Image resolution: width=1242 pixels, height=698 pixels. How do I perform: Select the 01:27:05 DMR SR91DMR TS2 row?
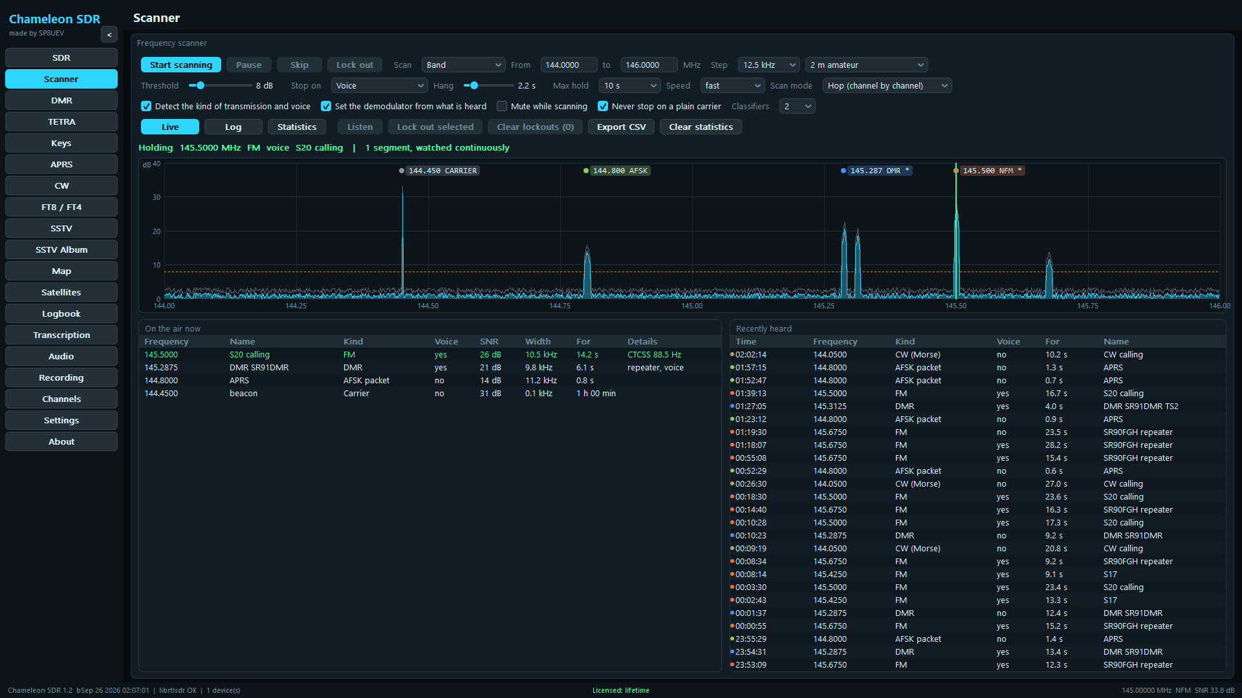pyautogui.click(x=978, y=407)
